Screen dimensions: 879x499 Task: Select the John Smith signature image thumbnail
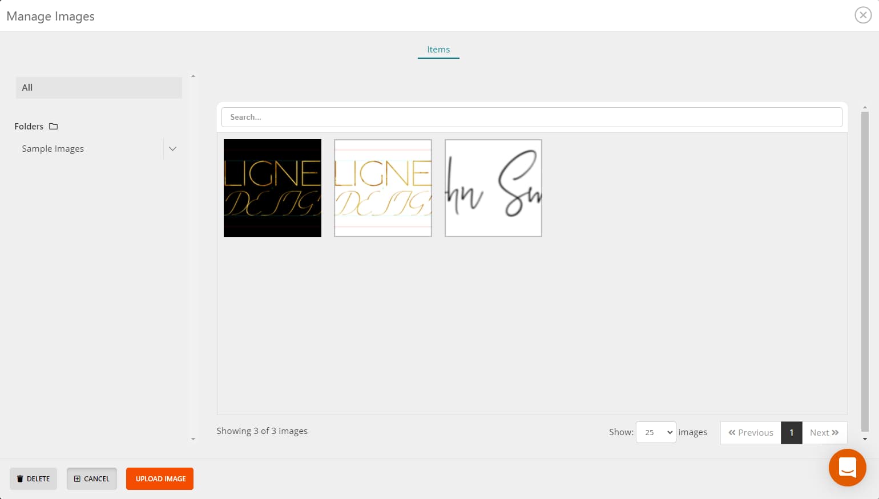[x=493, y=188]
